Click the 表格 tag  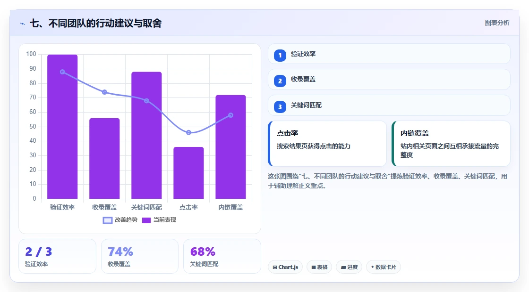click(319, 267)
